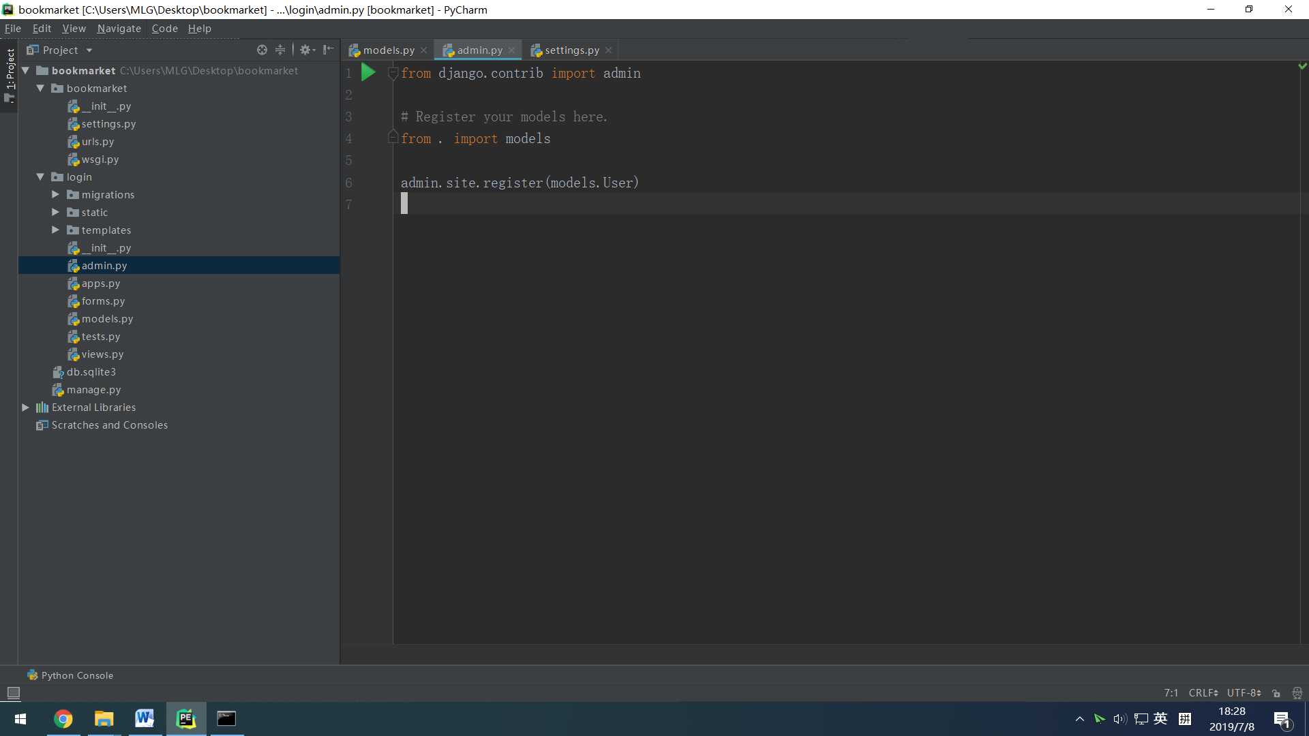The image size is (1309, 736).
Task: Click the Run button to execute script
Action: tap(369, 73)
